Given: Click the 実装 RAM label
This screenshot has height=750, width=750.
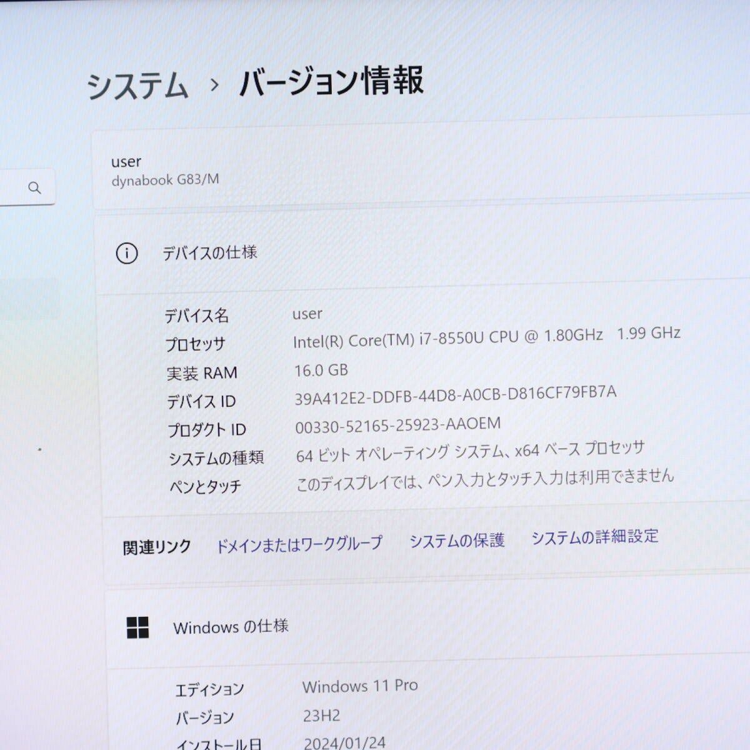Looking at the screenshot, I should click(x=202, y=373).
